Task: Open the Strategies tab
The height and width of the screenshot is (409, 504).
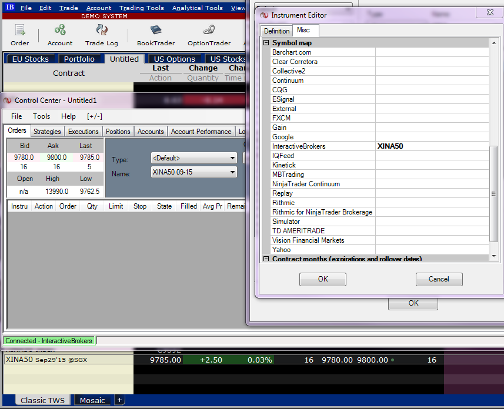Action: coord(47,132)
